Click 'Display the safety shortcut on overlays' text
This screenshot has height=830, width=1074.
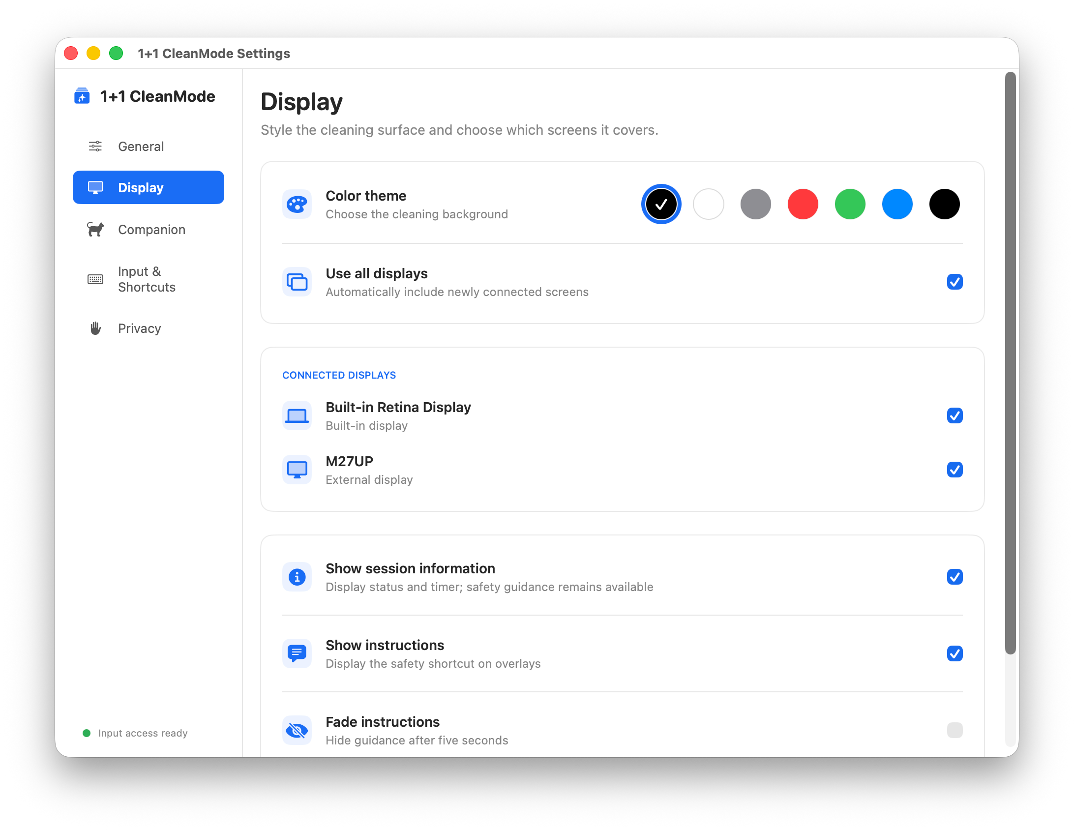tap(433, 664)
